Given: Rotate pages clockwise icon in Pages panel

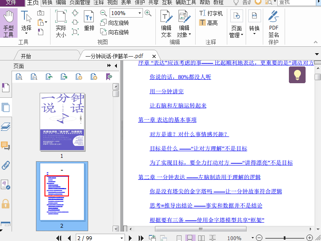Looking at the screenshot, I should (x=64, y=77).
